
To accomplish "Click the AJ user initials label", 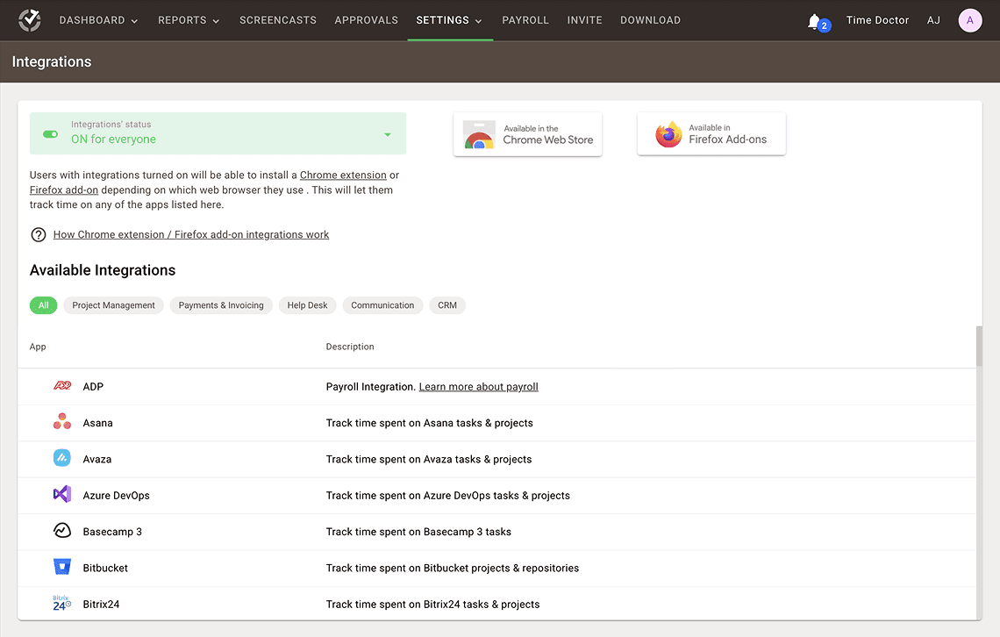I will pyautogui.click(x=933, y=20).
